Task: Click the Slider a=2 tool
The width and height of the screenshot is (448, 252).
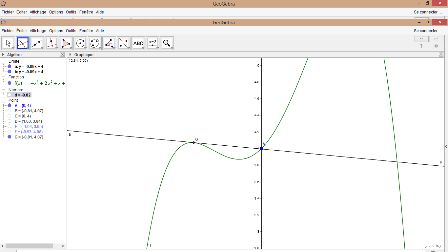Action: [x=153, y=43]
